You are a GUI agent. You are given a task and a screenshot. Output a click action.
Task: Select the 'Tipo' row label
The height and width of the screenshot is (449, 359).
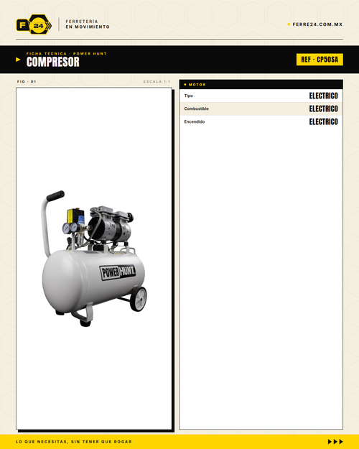(x=188, y=96)
